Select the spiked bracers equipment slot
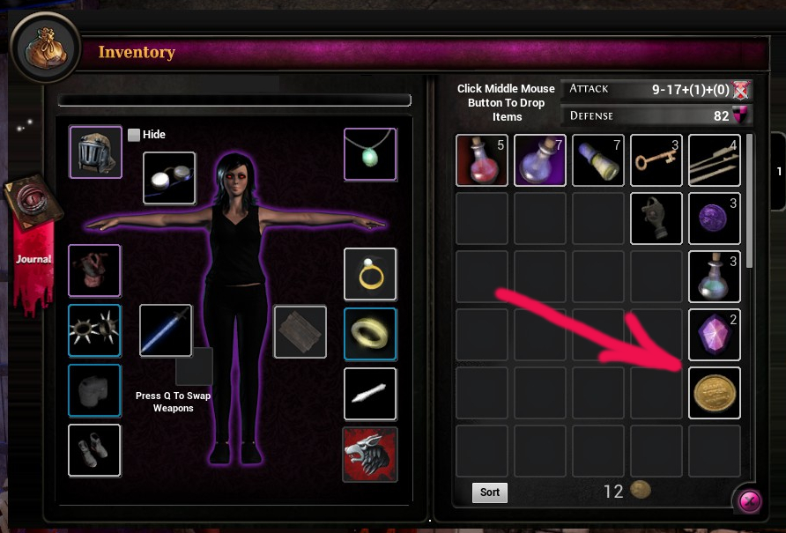 coord(94,329)
